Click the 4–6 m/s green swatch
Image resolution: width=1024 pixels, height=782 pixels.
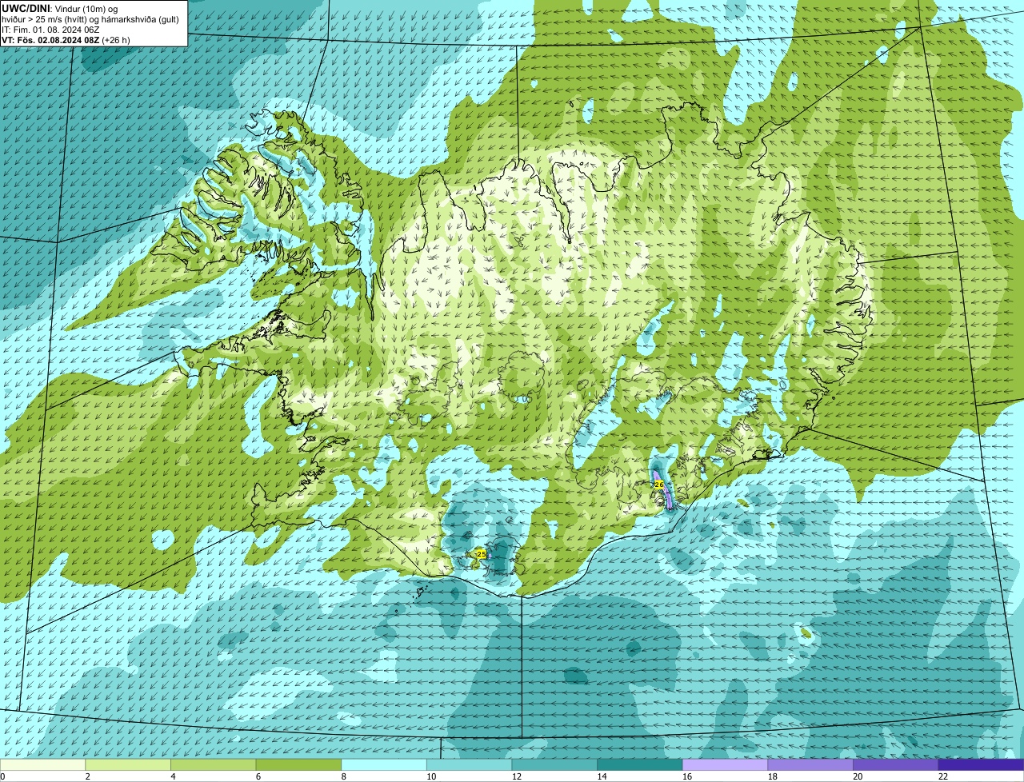(214, 764)
